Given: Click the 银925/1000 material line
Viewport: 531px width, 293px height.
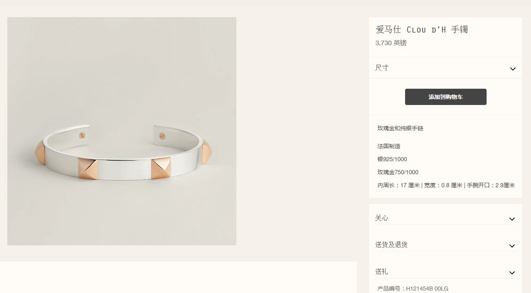Looking at the screenshot, I should (x=392, y=159).
